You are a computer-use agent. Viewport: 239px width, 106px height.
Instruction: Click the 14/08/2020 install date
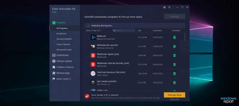point(158,46)
